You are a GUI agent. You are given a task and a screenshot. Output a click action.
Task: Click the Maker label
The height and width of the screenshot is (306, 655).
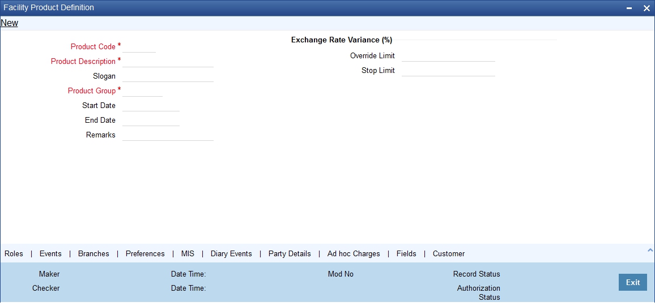tap(49, 274)
